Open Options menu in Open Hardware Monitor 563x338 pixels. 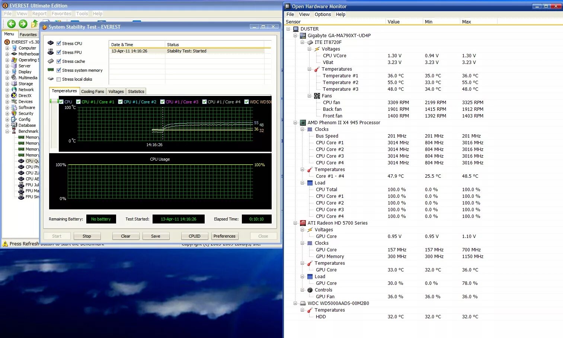pos(323,14)
